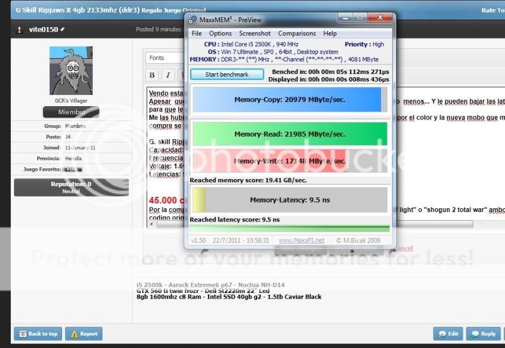Open the File menu in MaxxMEM
Viewport: 505px width, 348px height.
coord(197,34)
